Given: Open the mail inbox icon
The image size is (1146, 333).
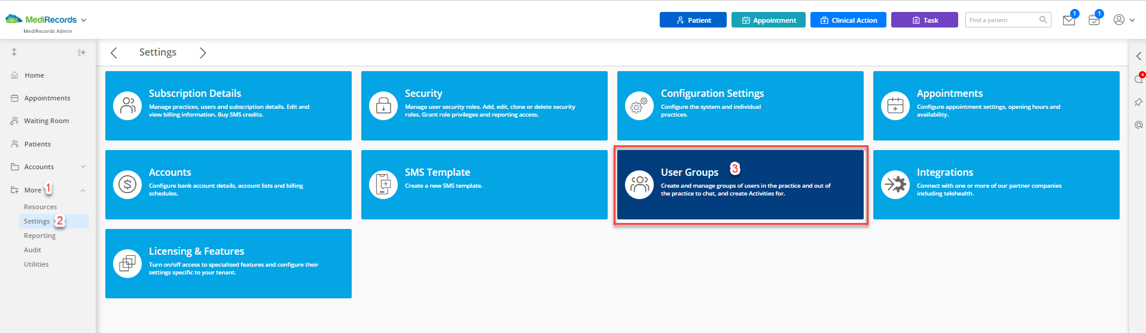Looking at the screenshot, I should [x=1069, y=20].
